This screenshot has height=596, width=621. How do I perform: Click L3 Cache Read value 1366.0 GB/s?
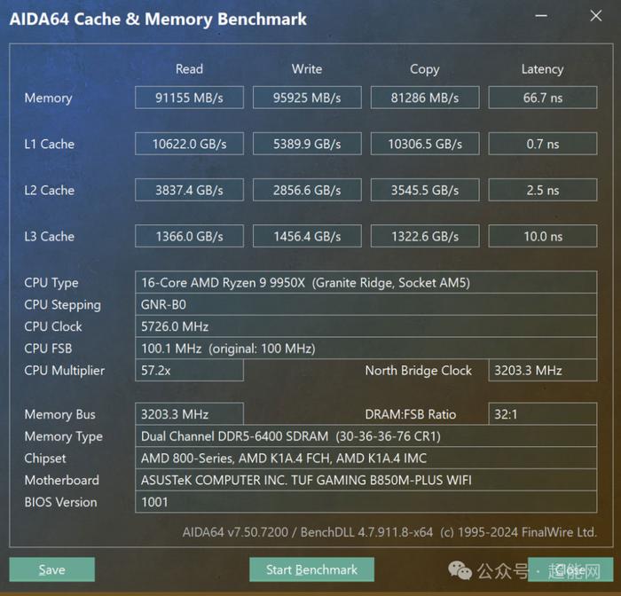[189, 237]
